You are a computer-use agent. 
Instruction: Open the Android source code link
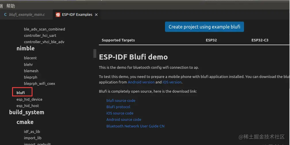(x=124, y=119)
